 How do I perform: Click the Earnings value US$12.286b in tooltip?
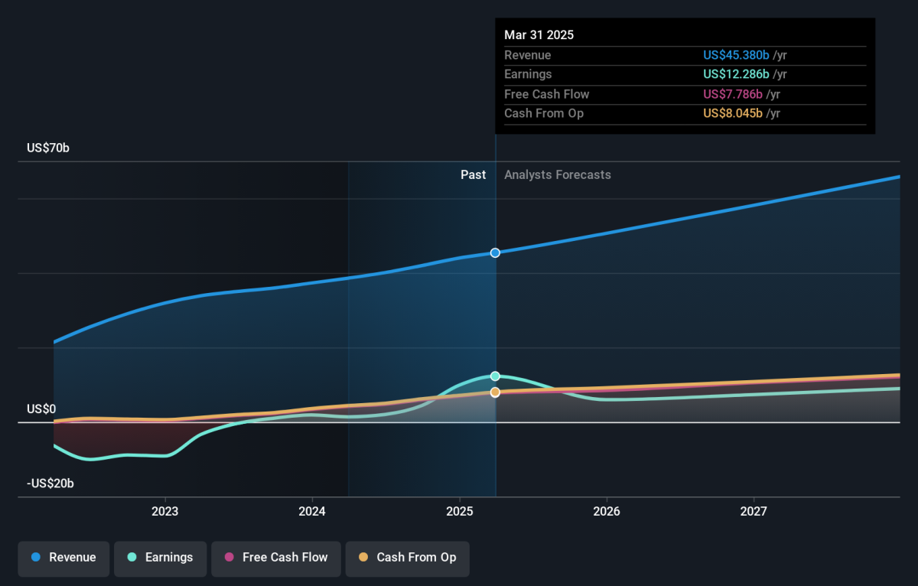[737, 74]
